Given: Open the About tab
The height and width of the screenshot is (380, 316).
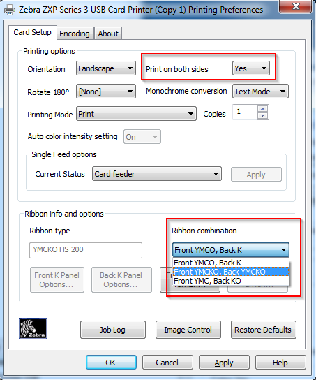Looking at the screenshot, I should tap(108, 34).
